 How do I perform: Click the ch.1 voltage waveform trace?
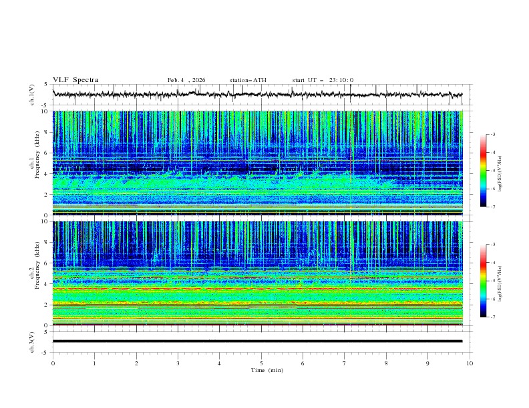(x=257, y=94)
